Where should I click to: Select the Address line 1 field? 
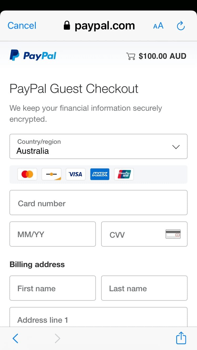click(x=98, y=317)
